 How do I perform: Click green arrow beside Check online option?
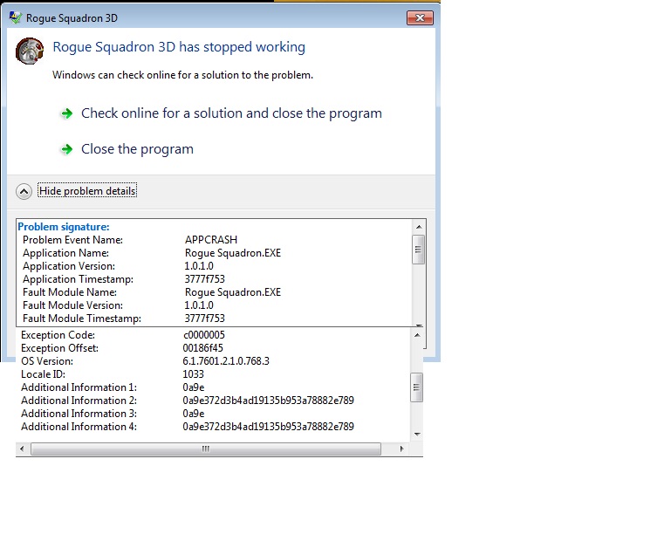point(66,113)
